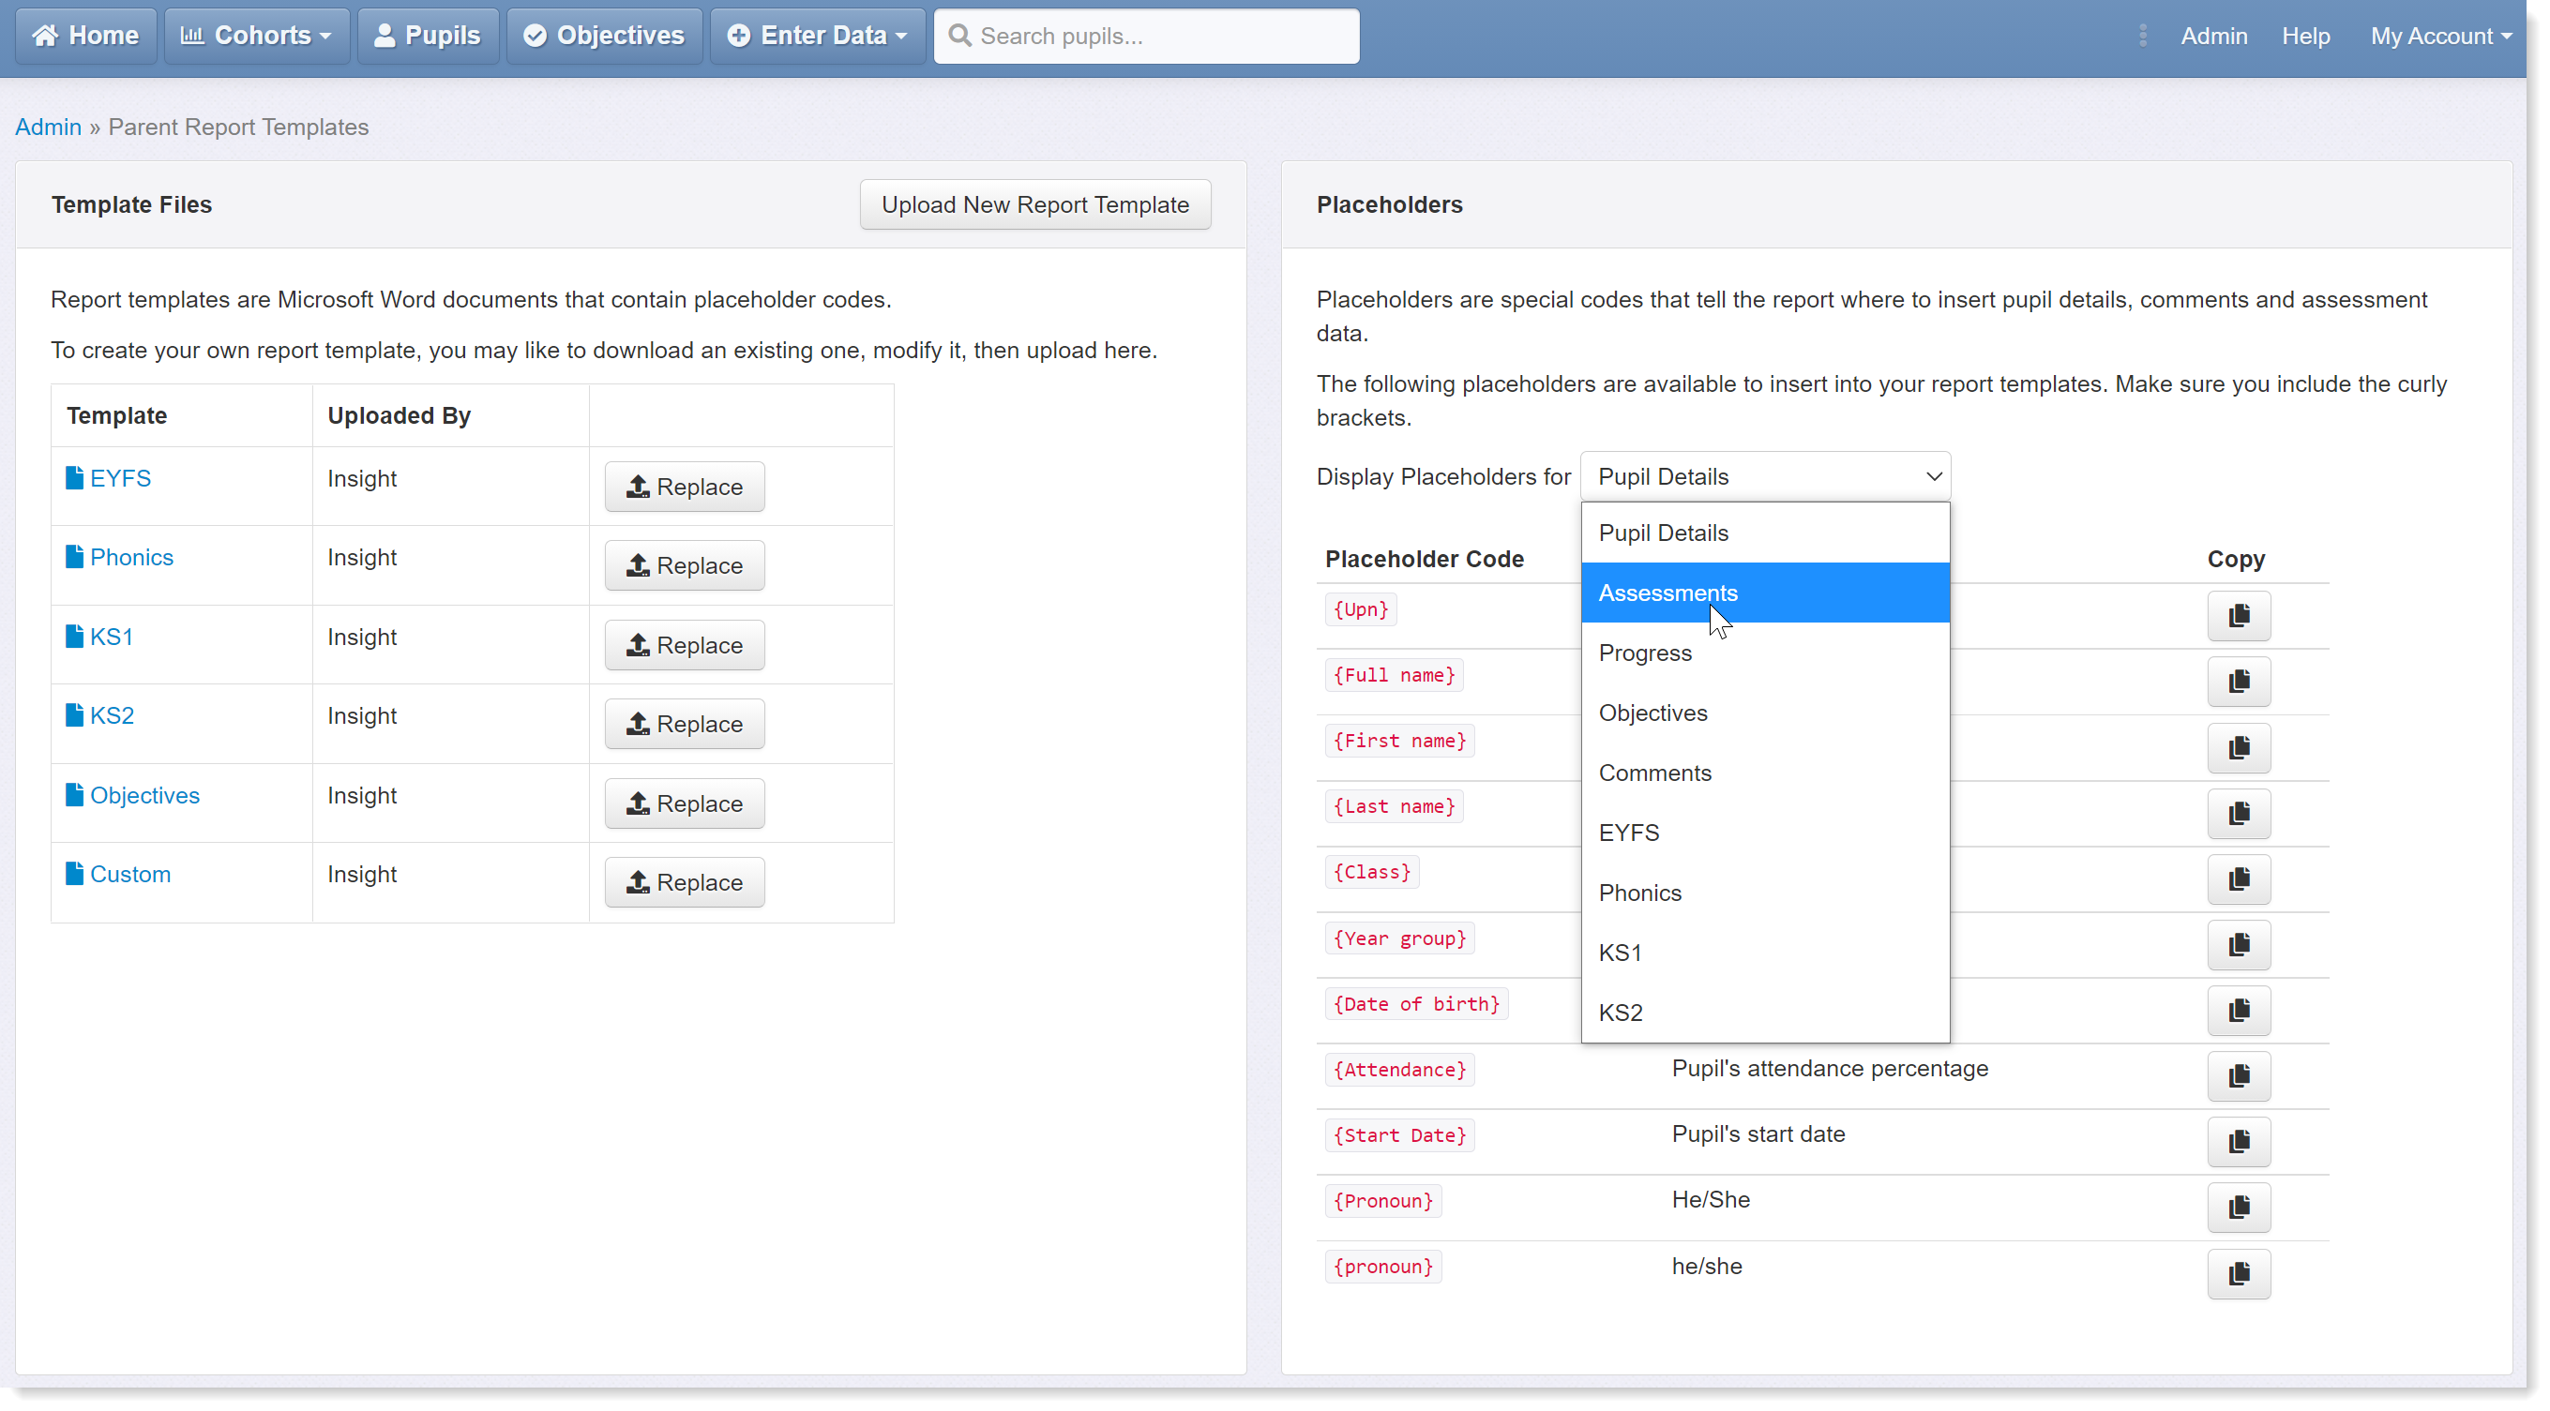2550x1411 pixels.
Task: Select Pupil Details in the dropdown list
Action: pos(1765,533)
